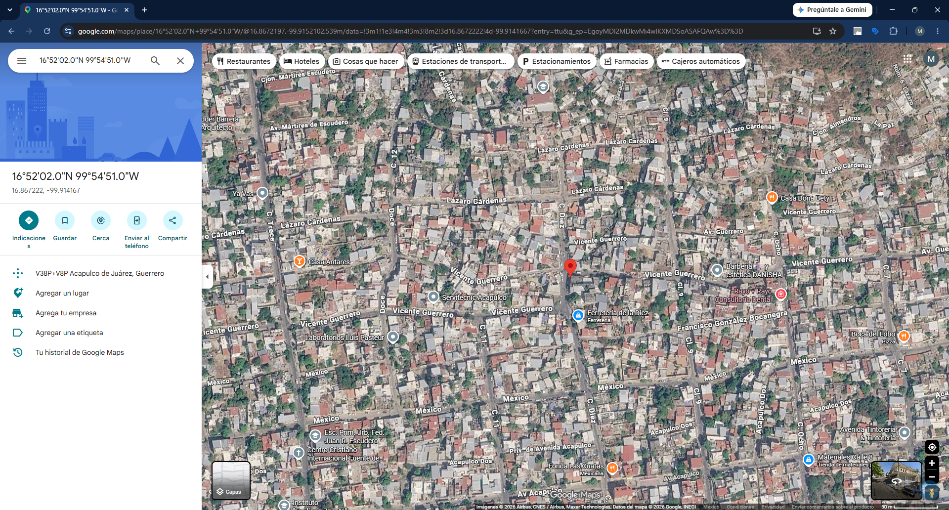Open the Google account avatar on the map
The image size is (949, 510).
click(931, 59)
